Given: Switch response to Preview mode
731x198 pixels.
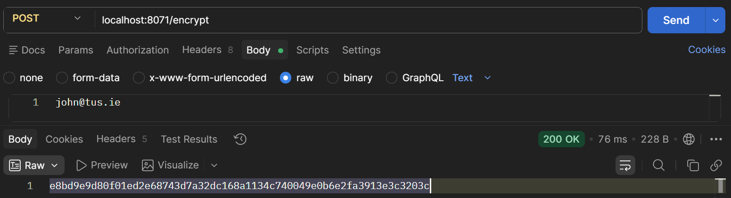Looking at the screenshot, I should 102,165.
